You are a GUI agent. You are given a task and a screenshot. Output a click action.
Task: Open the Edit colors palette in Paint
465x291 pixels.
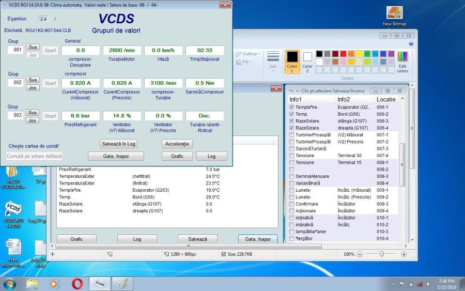point(402,62)
